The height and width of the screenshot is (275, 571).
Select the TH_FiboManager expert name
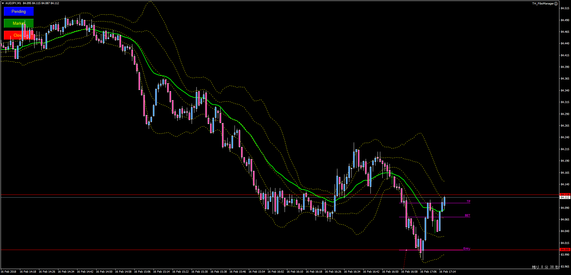[x=543, y=4]
